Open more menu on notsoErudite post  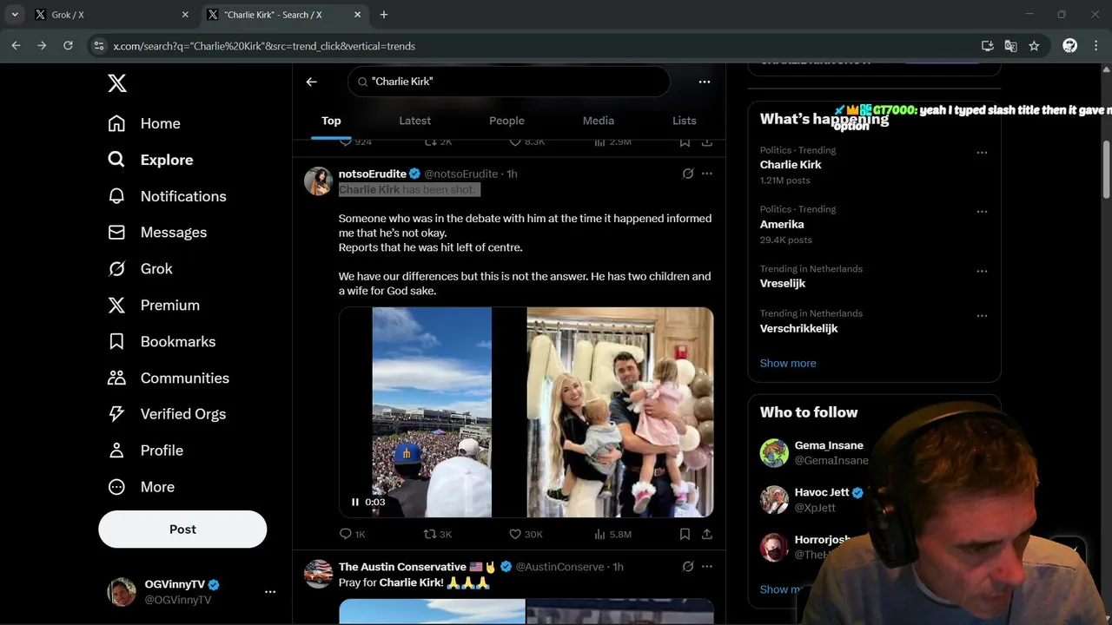(x=707, y=174)
